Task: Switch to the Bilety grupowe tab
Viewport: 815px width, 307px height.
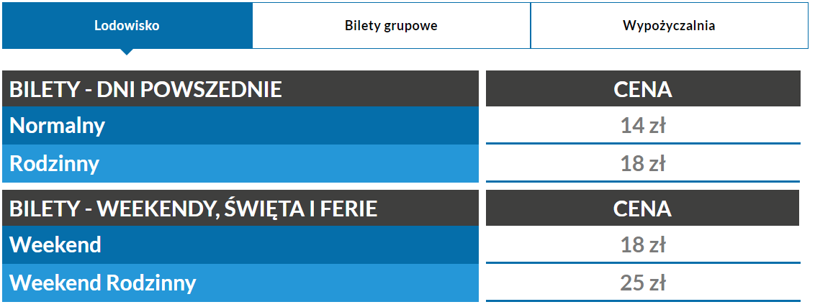Action: click(391, 26)
